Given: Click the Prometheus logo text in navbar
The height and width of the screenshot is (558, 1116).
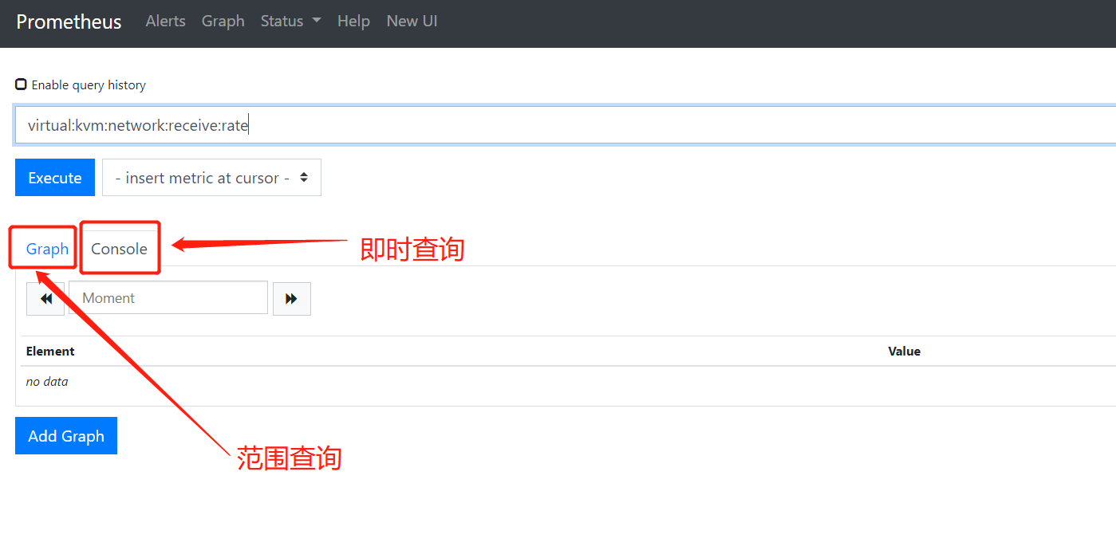Looking at the screenshot, I should [x=69, y=22].
